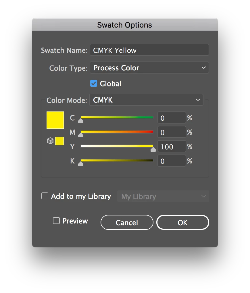Click the Yellow value field showing 100
The width and height of the screenshot is (250, 293).
click(x=172, y=146)
